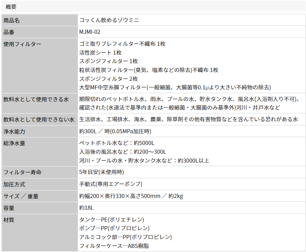Screen dimensions: 306x252
Task: Select the 総浄水量 row label
Action: pos(14,144)
